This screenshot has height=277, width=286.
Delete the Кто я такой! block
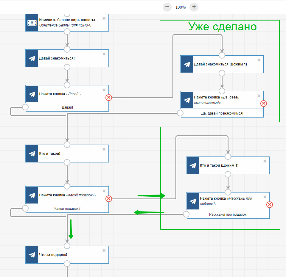click(104, 149)
